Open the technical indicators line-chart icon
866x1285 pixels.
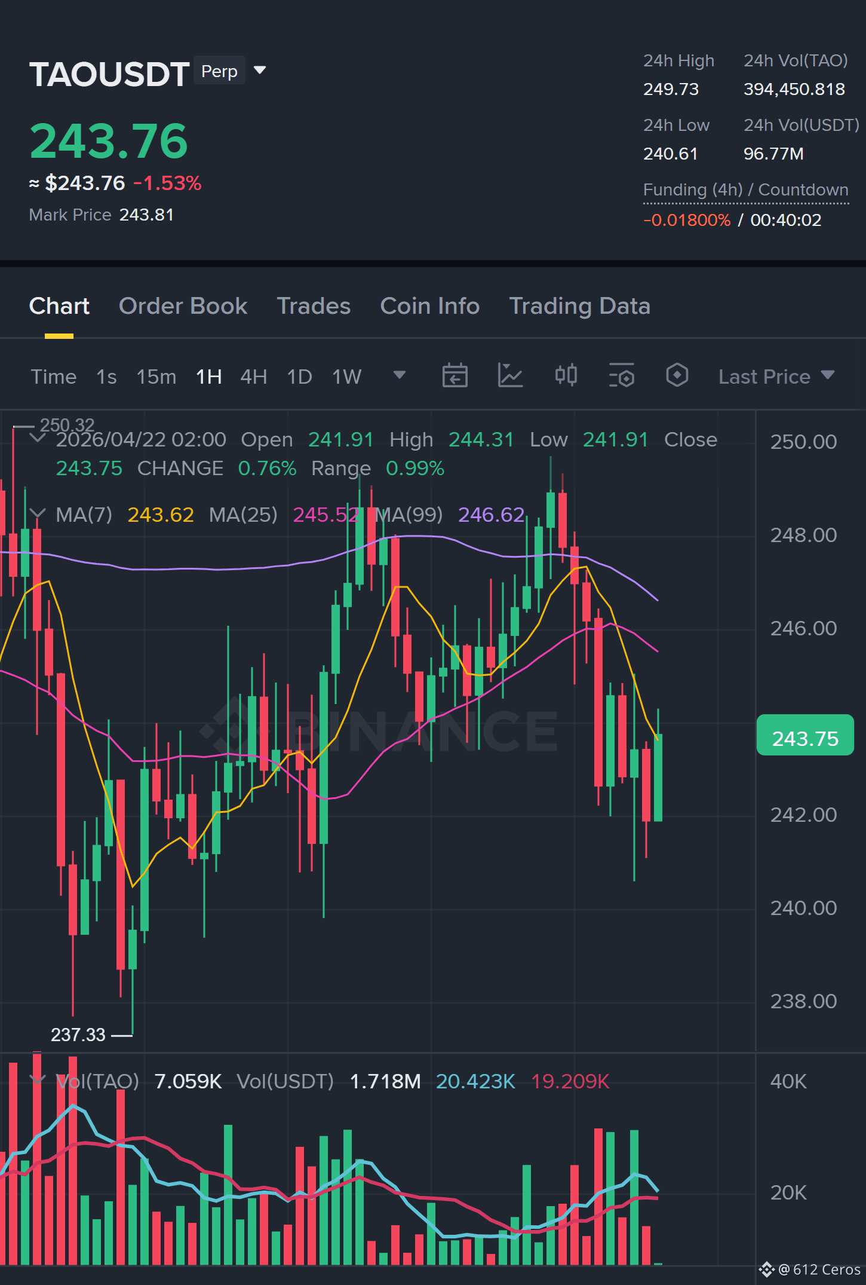click(510, 376)
